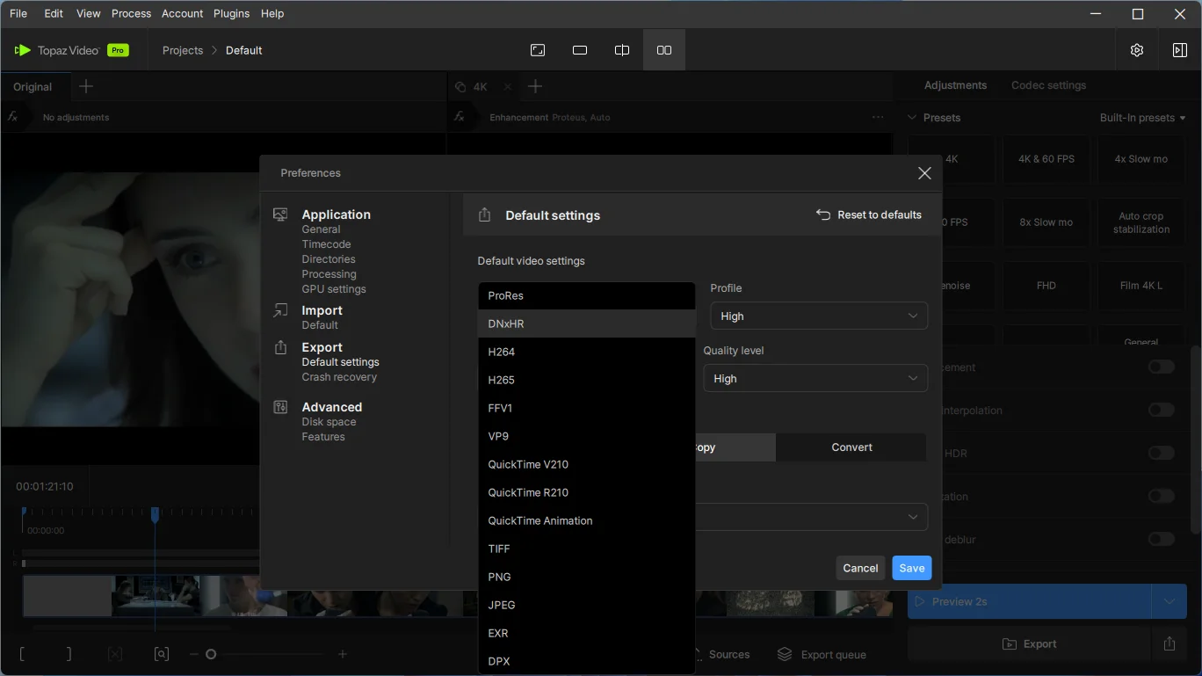
Task: Open the Profile dropdown showing High
Action: click(818, 316)
